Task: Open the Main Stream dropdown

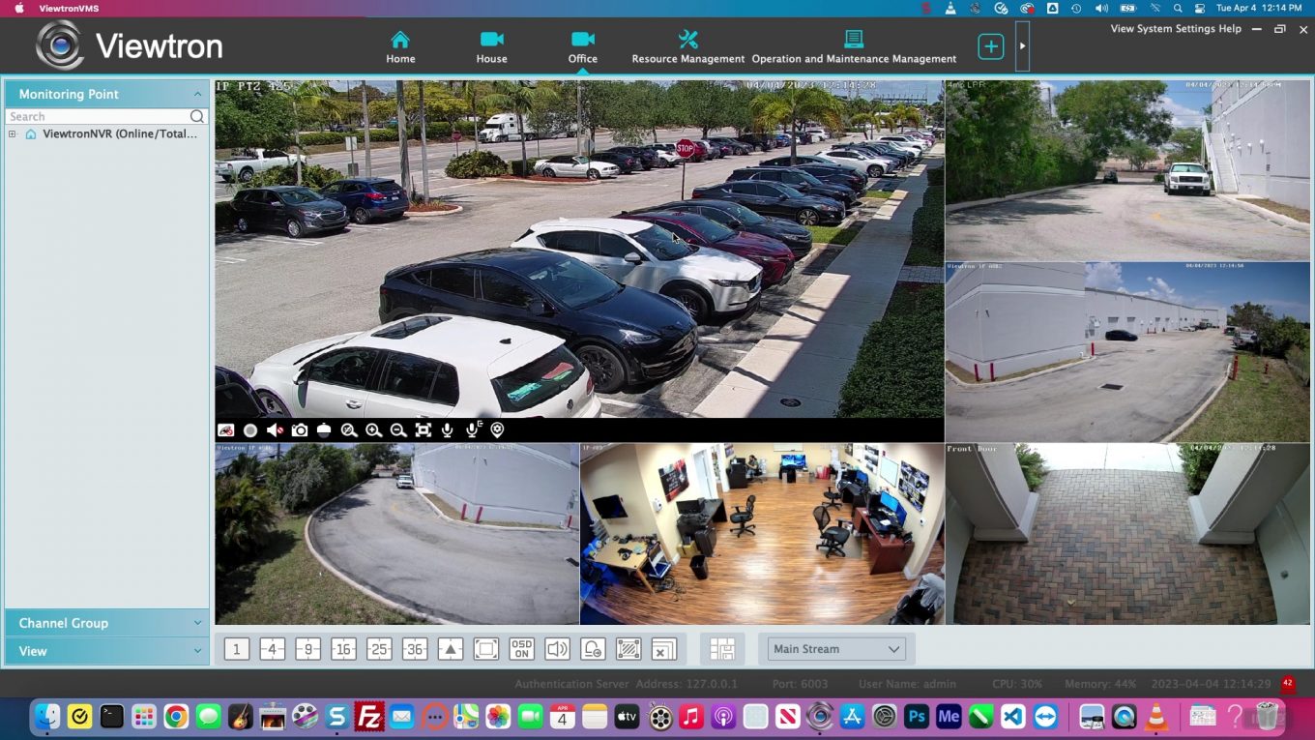Action: (x=836, y=648)
